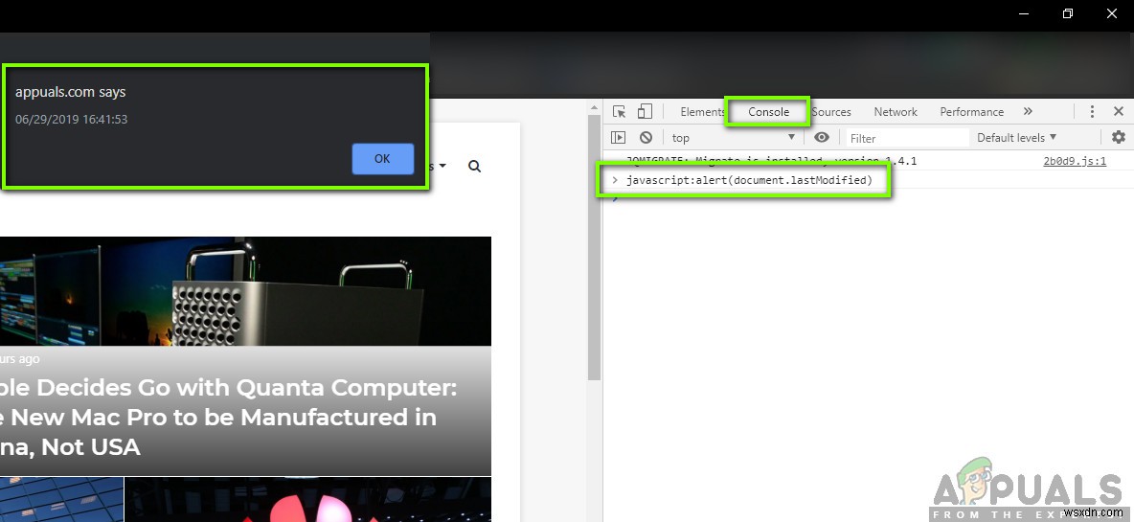Click the inspect element selector icon
Viewport: 1134px width, 522px height.
coord(619,111)
